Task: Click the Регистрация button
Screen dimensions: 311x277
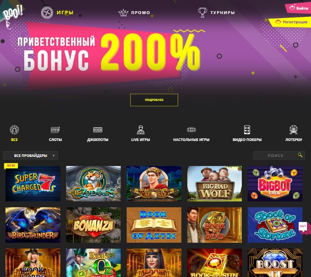Action: pyautogui.click(x=291, y=22)
